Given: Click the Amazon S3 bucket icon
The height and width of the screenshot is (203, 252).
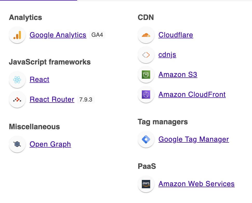Looking at the screenshot, I should (146, 75).
